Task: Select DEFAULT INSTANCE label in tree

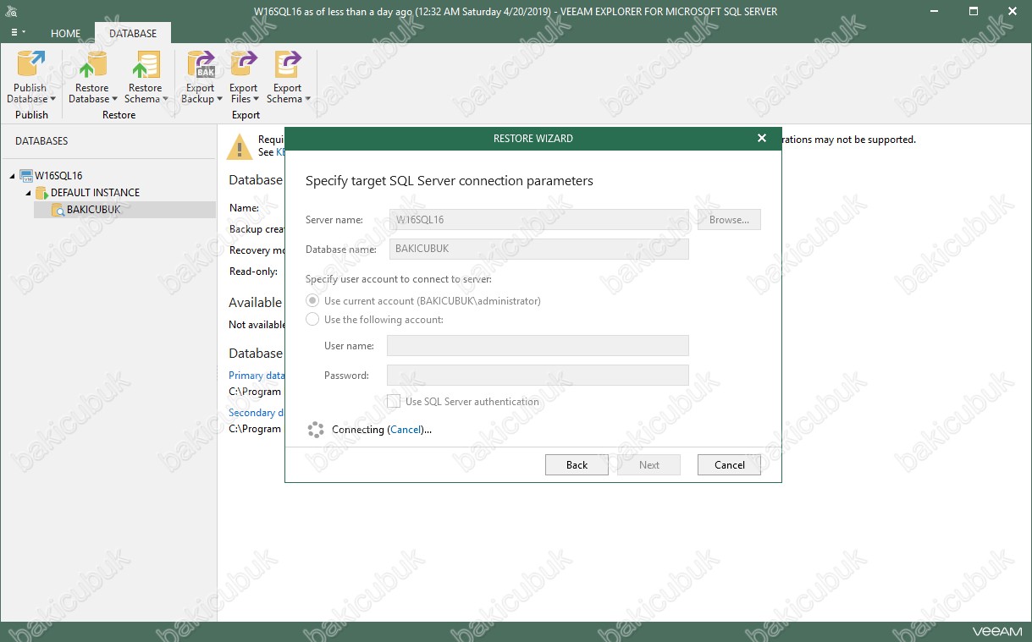Action: (96, 193)
